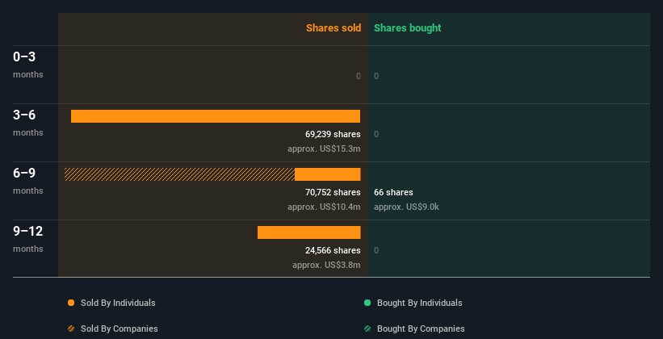Click the orange Sold By Individuals legend dot
The image size is (663, 339).
click(x=71, y=303)
